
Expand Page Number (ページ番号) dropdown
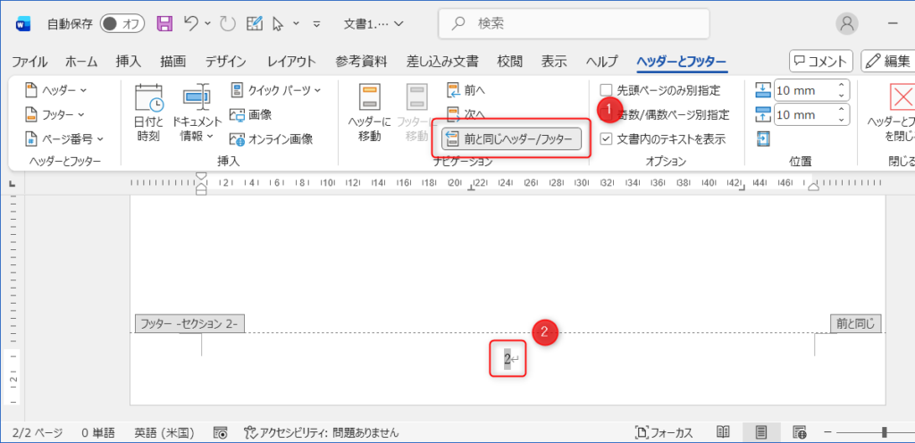(63, 138)
